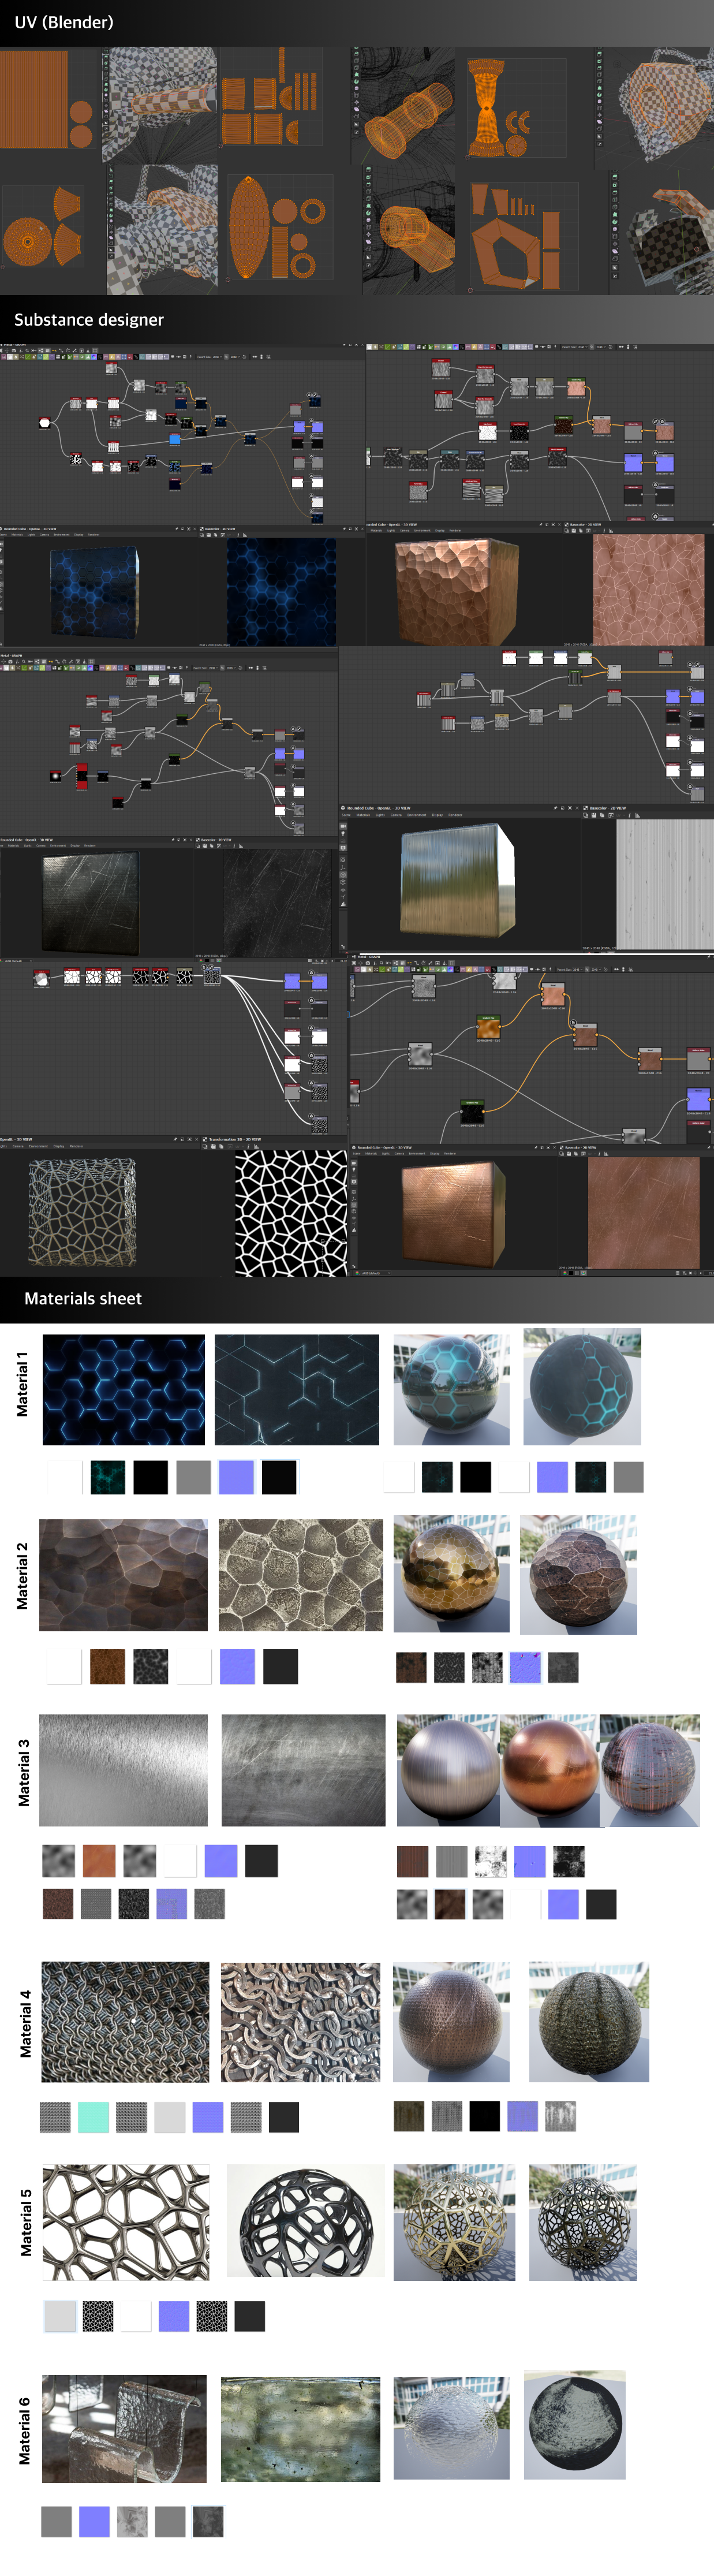The width and height of the screenshot is (714, 2576).
Task: Pick the brown base color swatch under Material 2
Action: click(x=107, y=1667)
